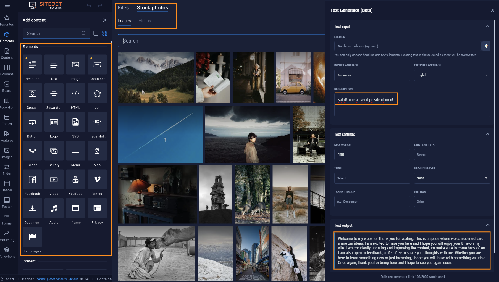This screenshot has width=499, height=282.
Task: Choose the Image slider element
Action: (97, 122)
